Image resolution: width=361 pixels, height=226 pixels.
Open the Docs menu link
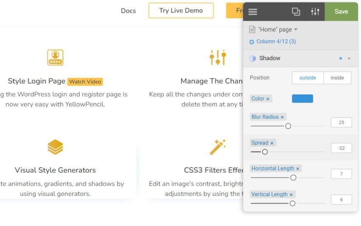click(128, 11)
